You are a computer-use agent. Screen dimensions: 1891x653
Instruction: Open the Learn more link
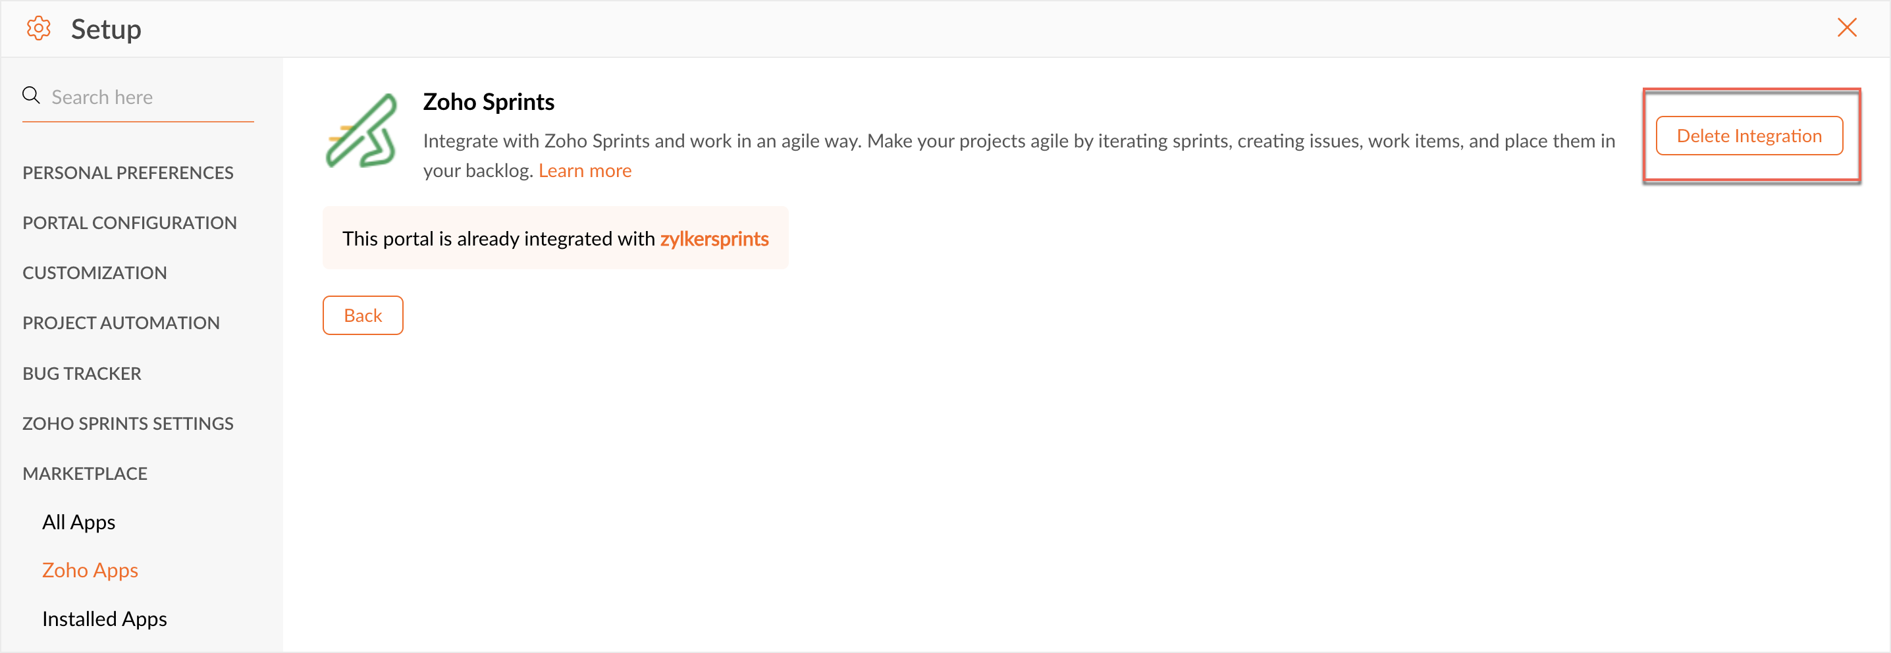click(x=584, y=170)
